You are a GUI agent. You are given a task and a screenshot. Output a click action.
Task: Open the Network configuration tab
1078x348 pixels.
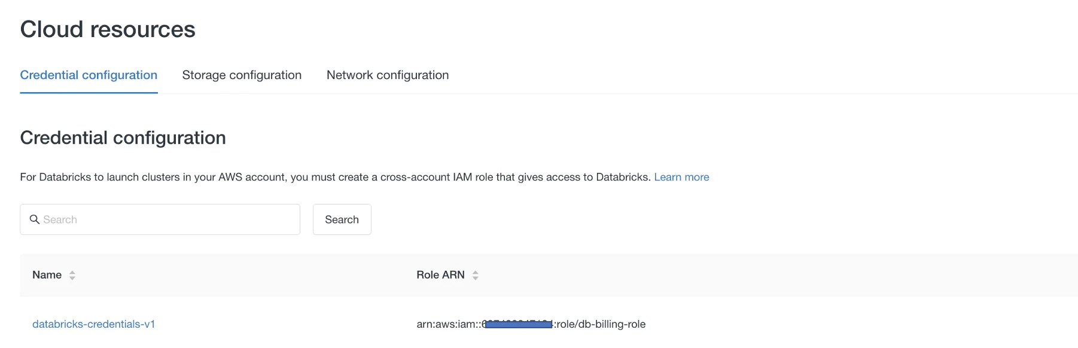point(388,75)
